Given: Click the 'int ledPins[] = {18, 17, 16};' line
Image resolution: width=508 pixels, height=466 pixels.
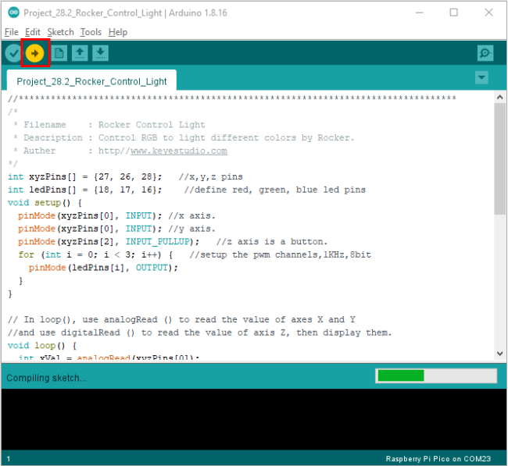Looking at the screenshot, I should pos(187,190).
